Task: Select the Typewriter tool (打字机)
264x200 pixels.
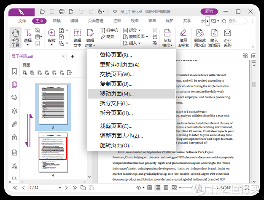Action: [x=109, y=30]
